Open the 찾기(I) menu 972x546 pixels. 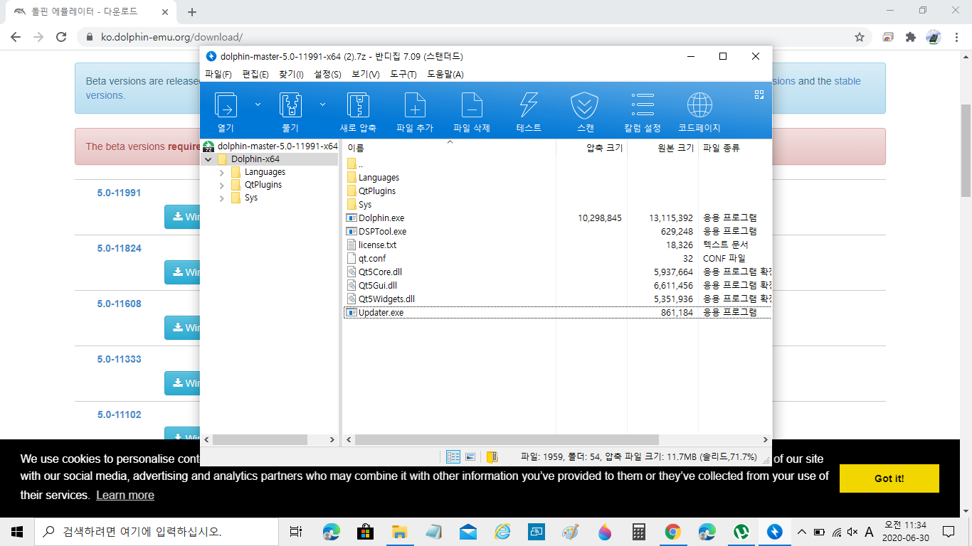click(291, 75)
